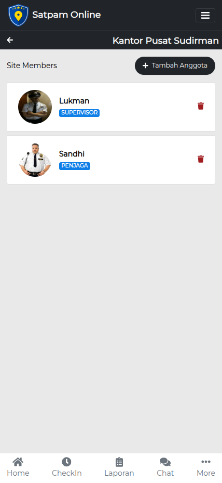Go back with the left arrow
The width and height of the screenshot is (222, 483).
tap(10, 40)
